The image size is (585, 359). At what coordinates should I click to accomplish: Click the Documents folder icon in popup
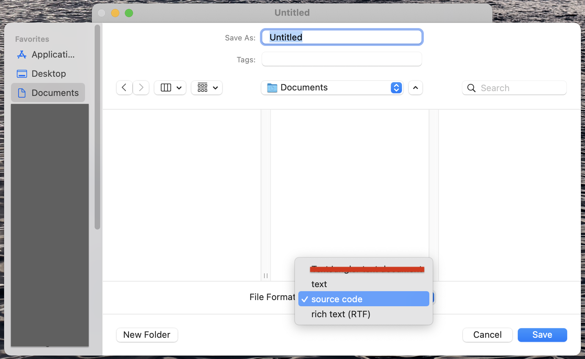[272, 88]
